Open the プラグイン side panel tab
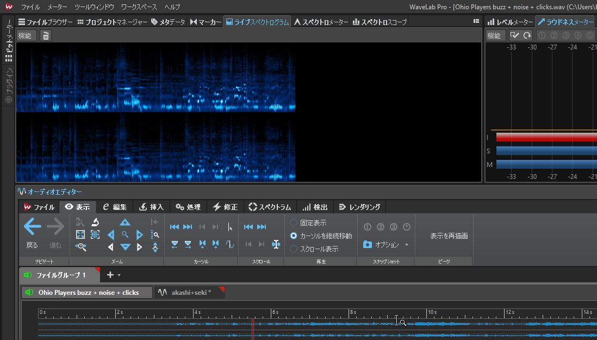The width and height of the screenshot is (597, 340). pyautogui.click(x=9, y=86)
